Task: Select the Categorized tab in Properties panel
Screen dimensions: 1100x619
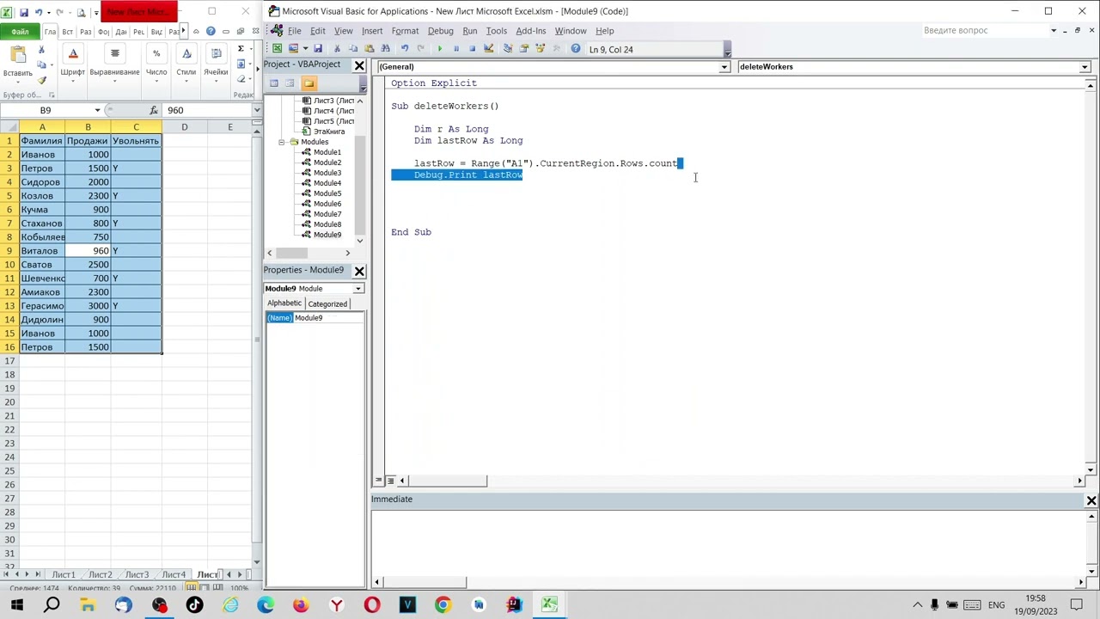Action: (x=327, y=303)
